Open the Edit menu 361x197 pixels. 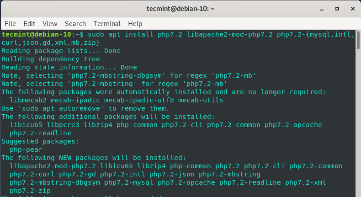29,23
